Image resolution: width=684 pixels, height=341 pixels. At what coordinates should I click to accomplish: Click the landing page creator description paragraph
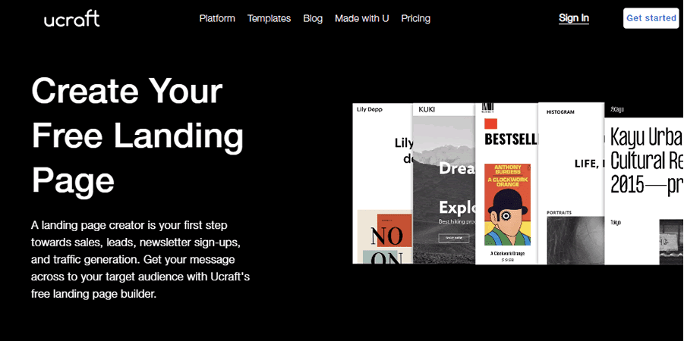tap(140, 260)
